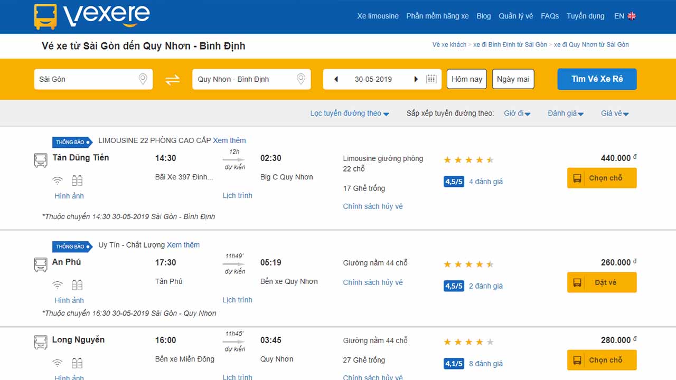Viewport: 676px width, 380px height.
Task: Sort routes by Giá vé
Action: point(615,113)
